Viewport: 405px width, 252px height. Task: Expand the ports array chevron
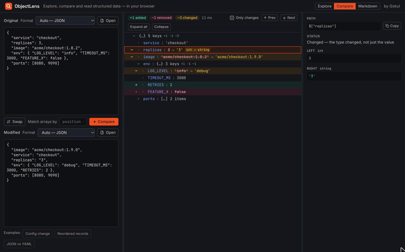[x=139, y=99]
